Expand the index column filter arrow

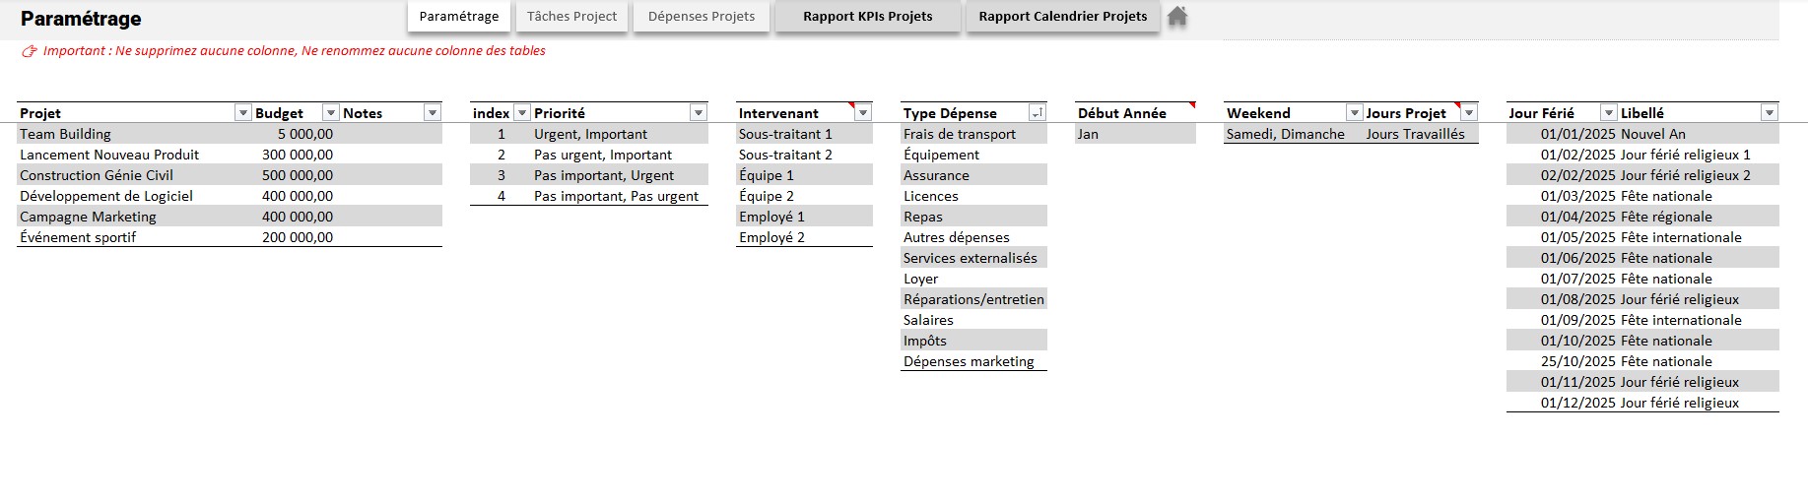[x=522, y=113]
